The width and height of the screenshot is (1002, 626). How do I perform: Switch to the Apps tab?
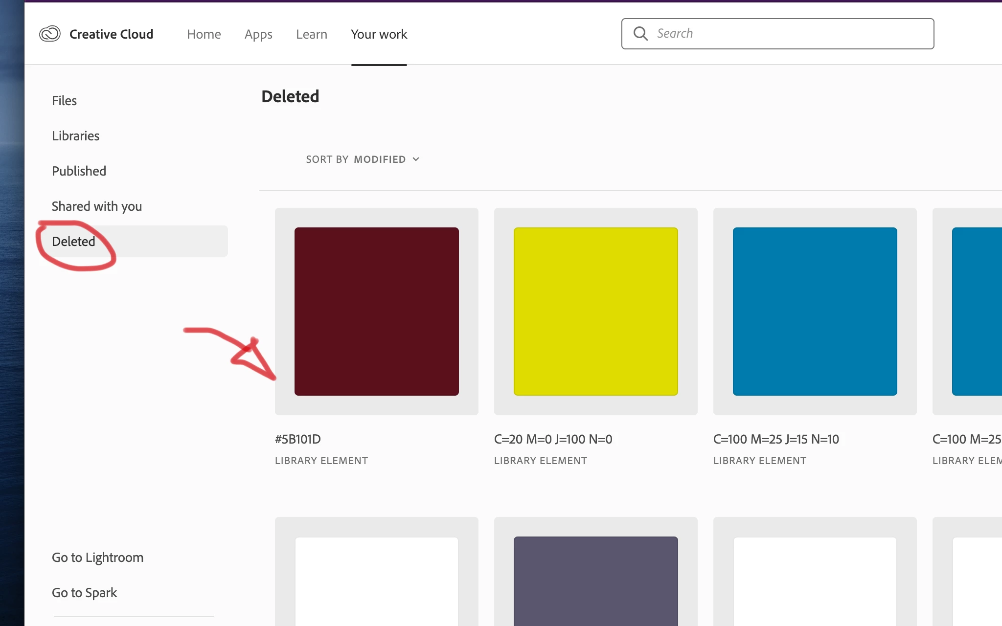pyautogui.click(x=258, y=34)
